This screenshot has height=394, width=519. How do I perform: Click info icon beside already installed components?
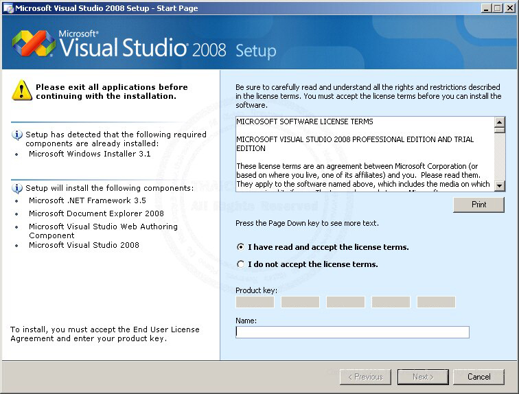point(17,135)
